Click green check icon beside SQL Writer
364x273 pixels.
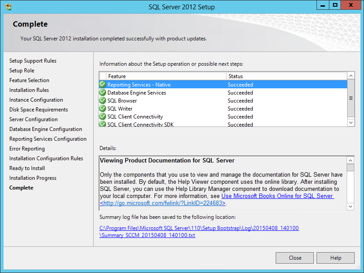click(103, 108)
